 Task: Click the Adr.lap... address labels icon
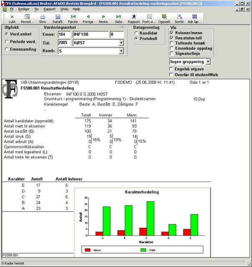(x=195, y=17)
